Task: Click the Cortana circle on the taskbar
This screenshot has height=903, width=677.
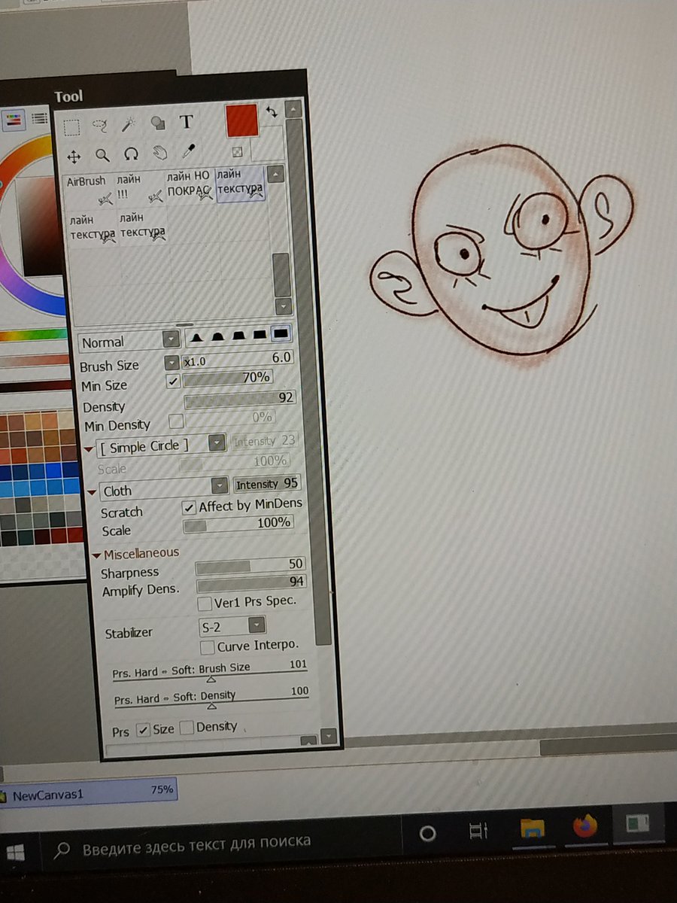Action: click(427, 833)
